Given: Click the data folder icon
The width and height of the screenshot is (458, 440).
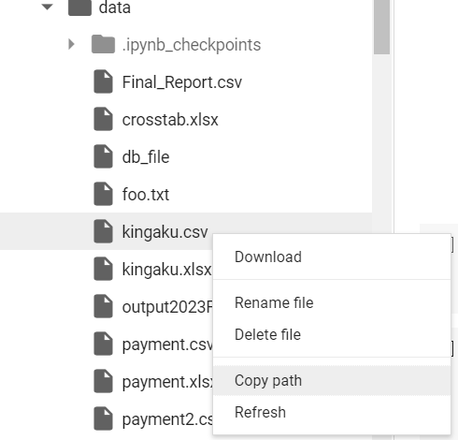Looking at the screenshot, I should click(80, 7).
